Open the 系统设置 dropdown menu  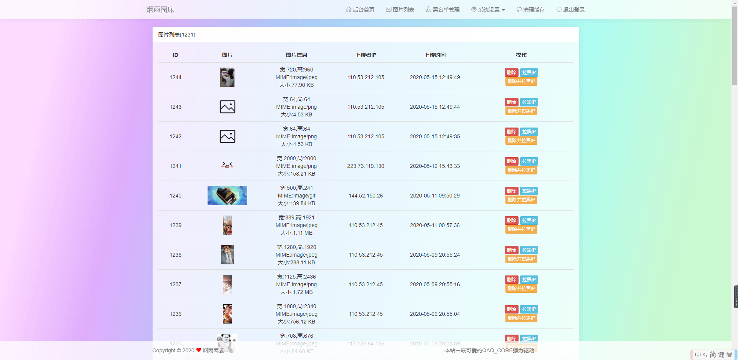(x=488, y=9)
